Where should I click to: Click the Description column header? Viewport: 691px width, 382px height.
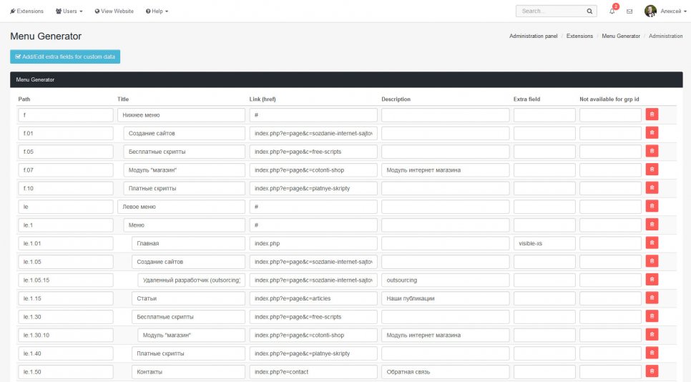(x=396, y=99)
